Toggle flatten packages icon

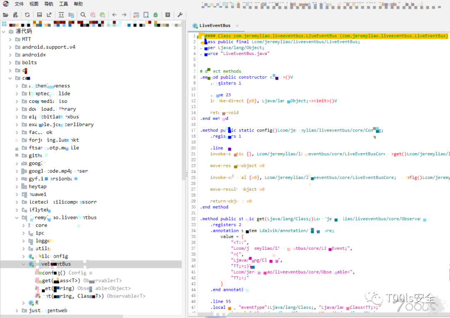(x=71, y=15)
